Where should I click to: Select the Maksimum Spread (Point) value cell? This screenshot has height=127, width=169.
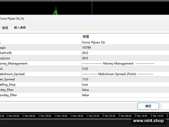[x=125, y=74]
